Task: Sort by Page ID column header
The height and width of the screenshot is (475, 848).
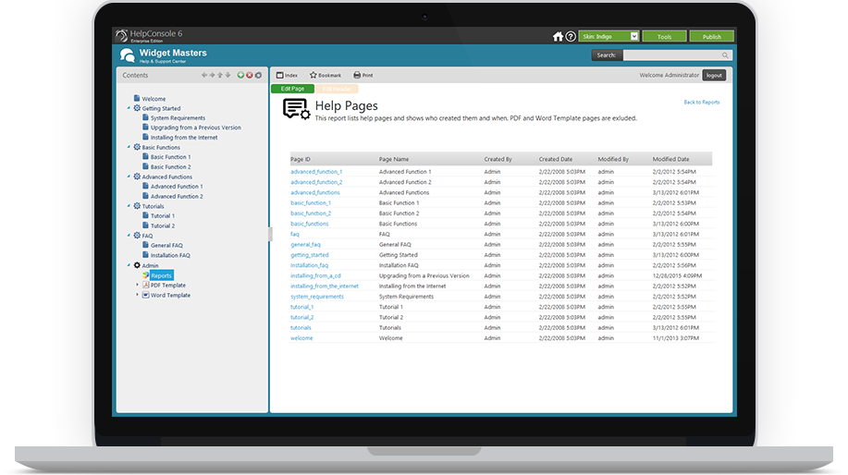Action: [x=301, y=160]
